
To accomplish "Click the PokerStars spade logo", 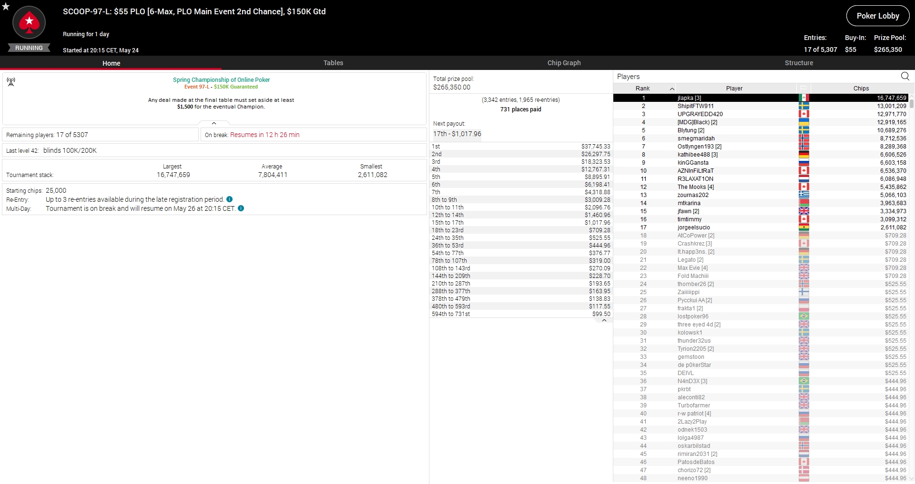I will [29, 22].
